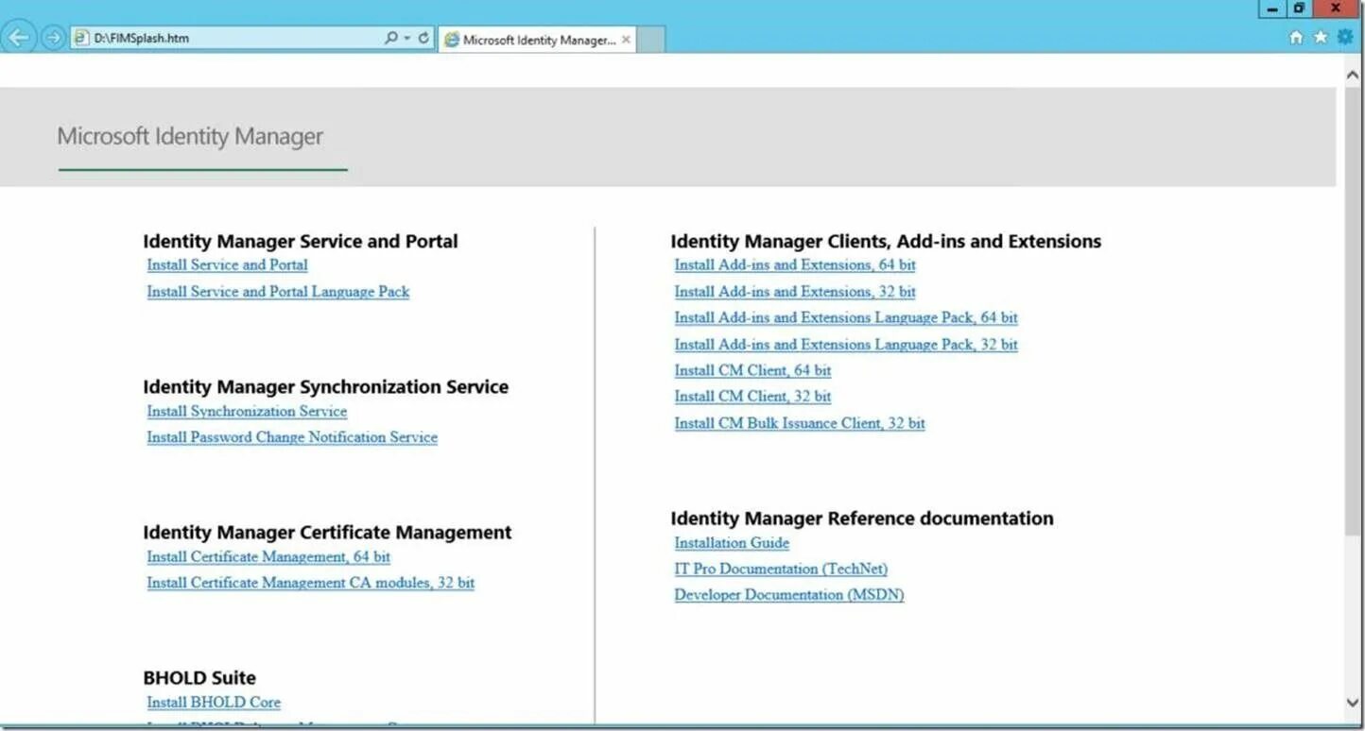The image size is (1365, 731).
Task: Click Install Certificate Management, 64 bit
Action: click(268, 557)
